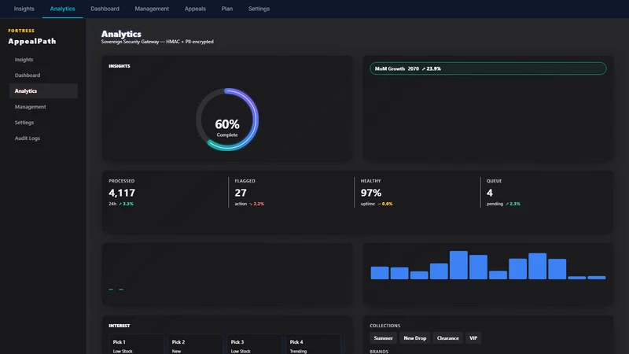629x354 pixels.
Task: Open Management in the sidebar
Action: pos(43,106)
